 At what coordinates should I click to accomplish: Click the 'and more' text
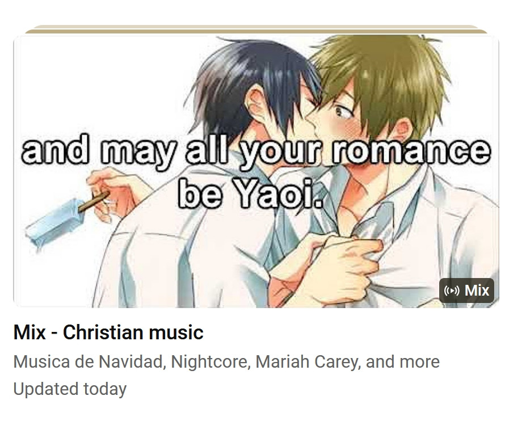point(402,361)
